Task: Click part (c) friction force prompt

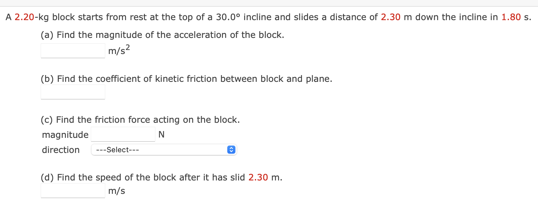Action: pyautogui.click(x=141, y=120)
